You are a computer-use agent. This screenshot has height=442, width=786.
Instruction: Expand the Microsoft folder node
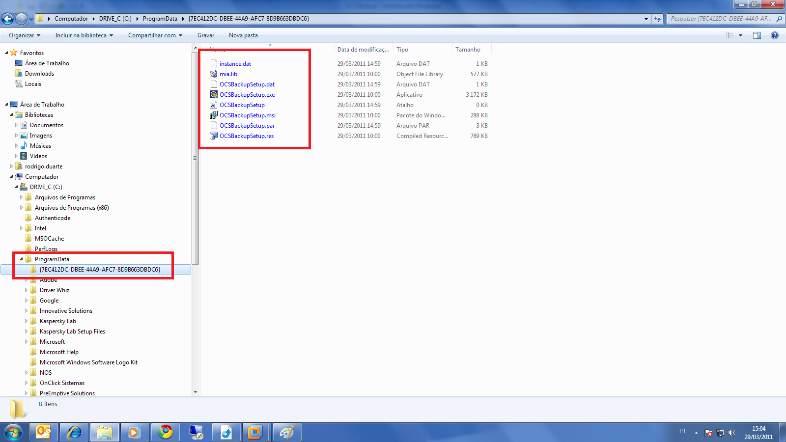pyautogui.click(x=26, y=342)
